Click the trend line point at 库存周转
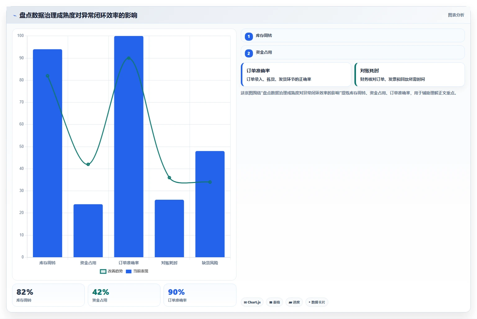The image size is (477, 319). point(47,76)
